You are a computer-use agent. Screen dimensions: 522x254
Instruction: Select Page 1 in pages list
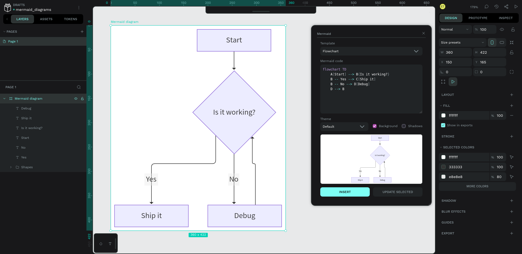pyautogui.click(x=43, y=41)
